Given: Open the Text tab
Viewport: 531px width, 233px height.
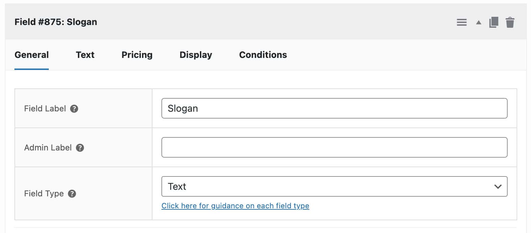Looking at the screenshot, I should 85,55.
